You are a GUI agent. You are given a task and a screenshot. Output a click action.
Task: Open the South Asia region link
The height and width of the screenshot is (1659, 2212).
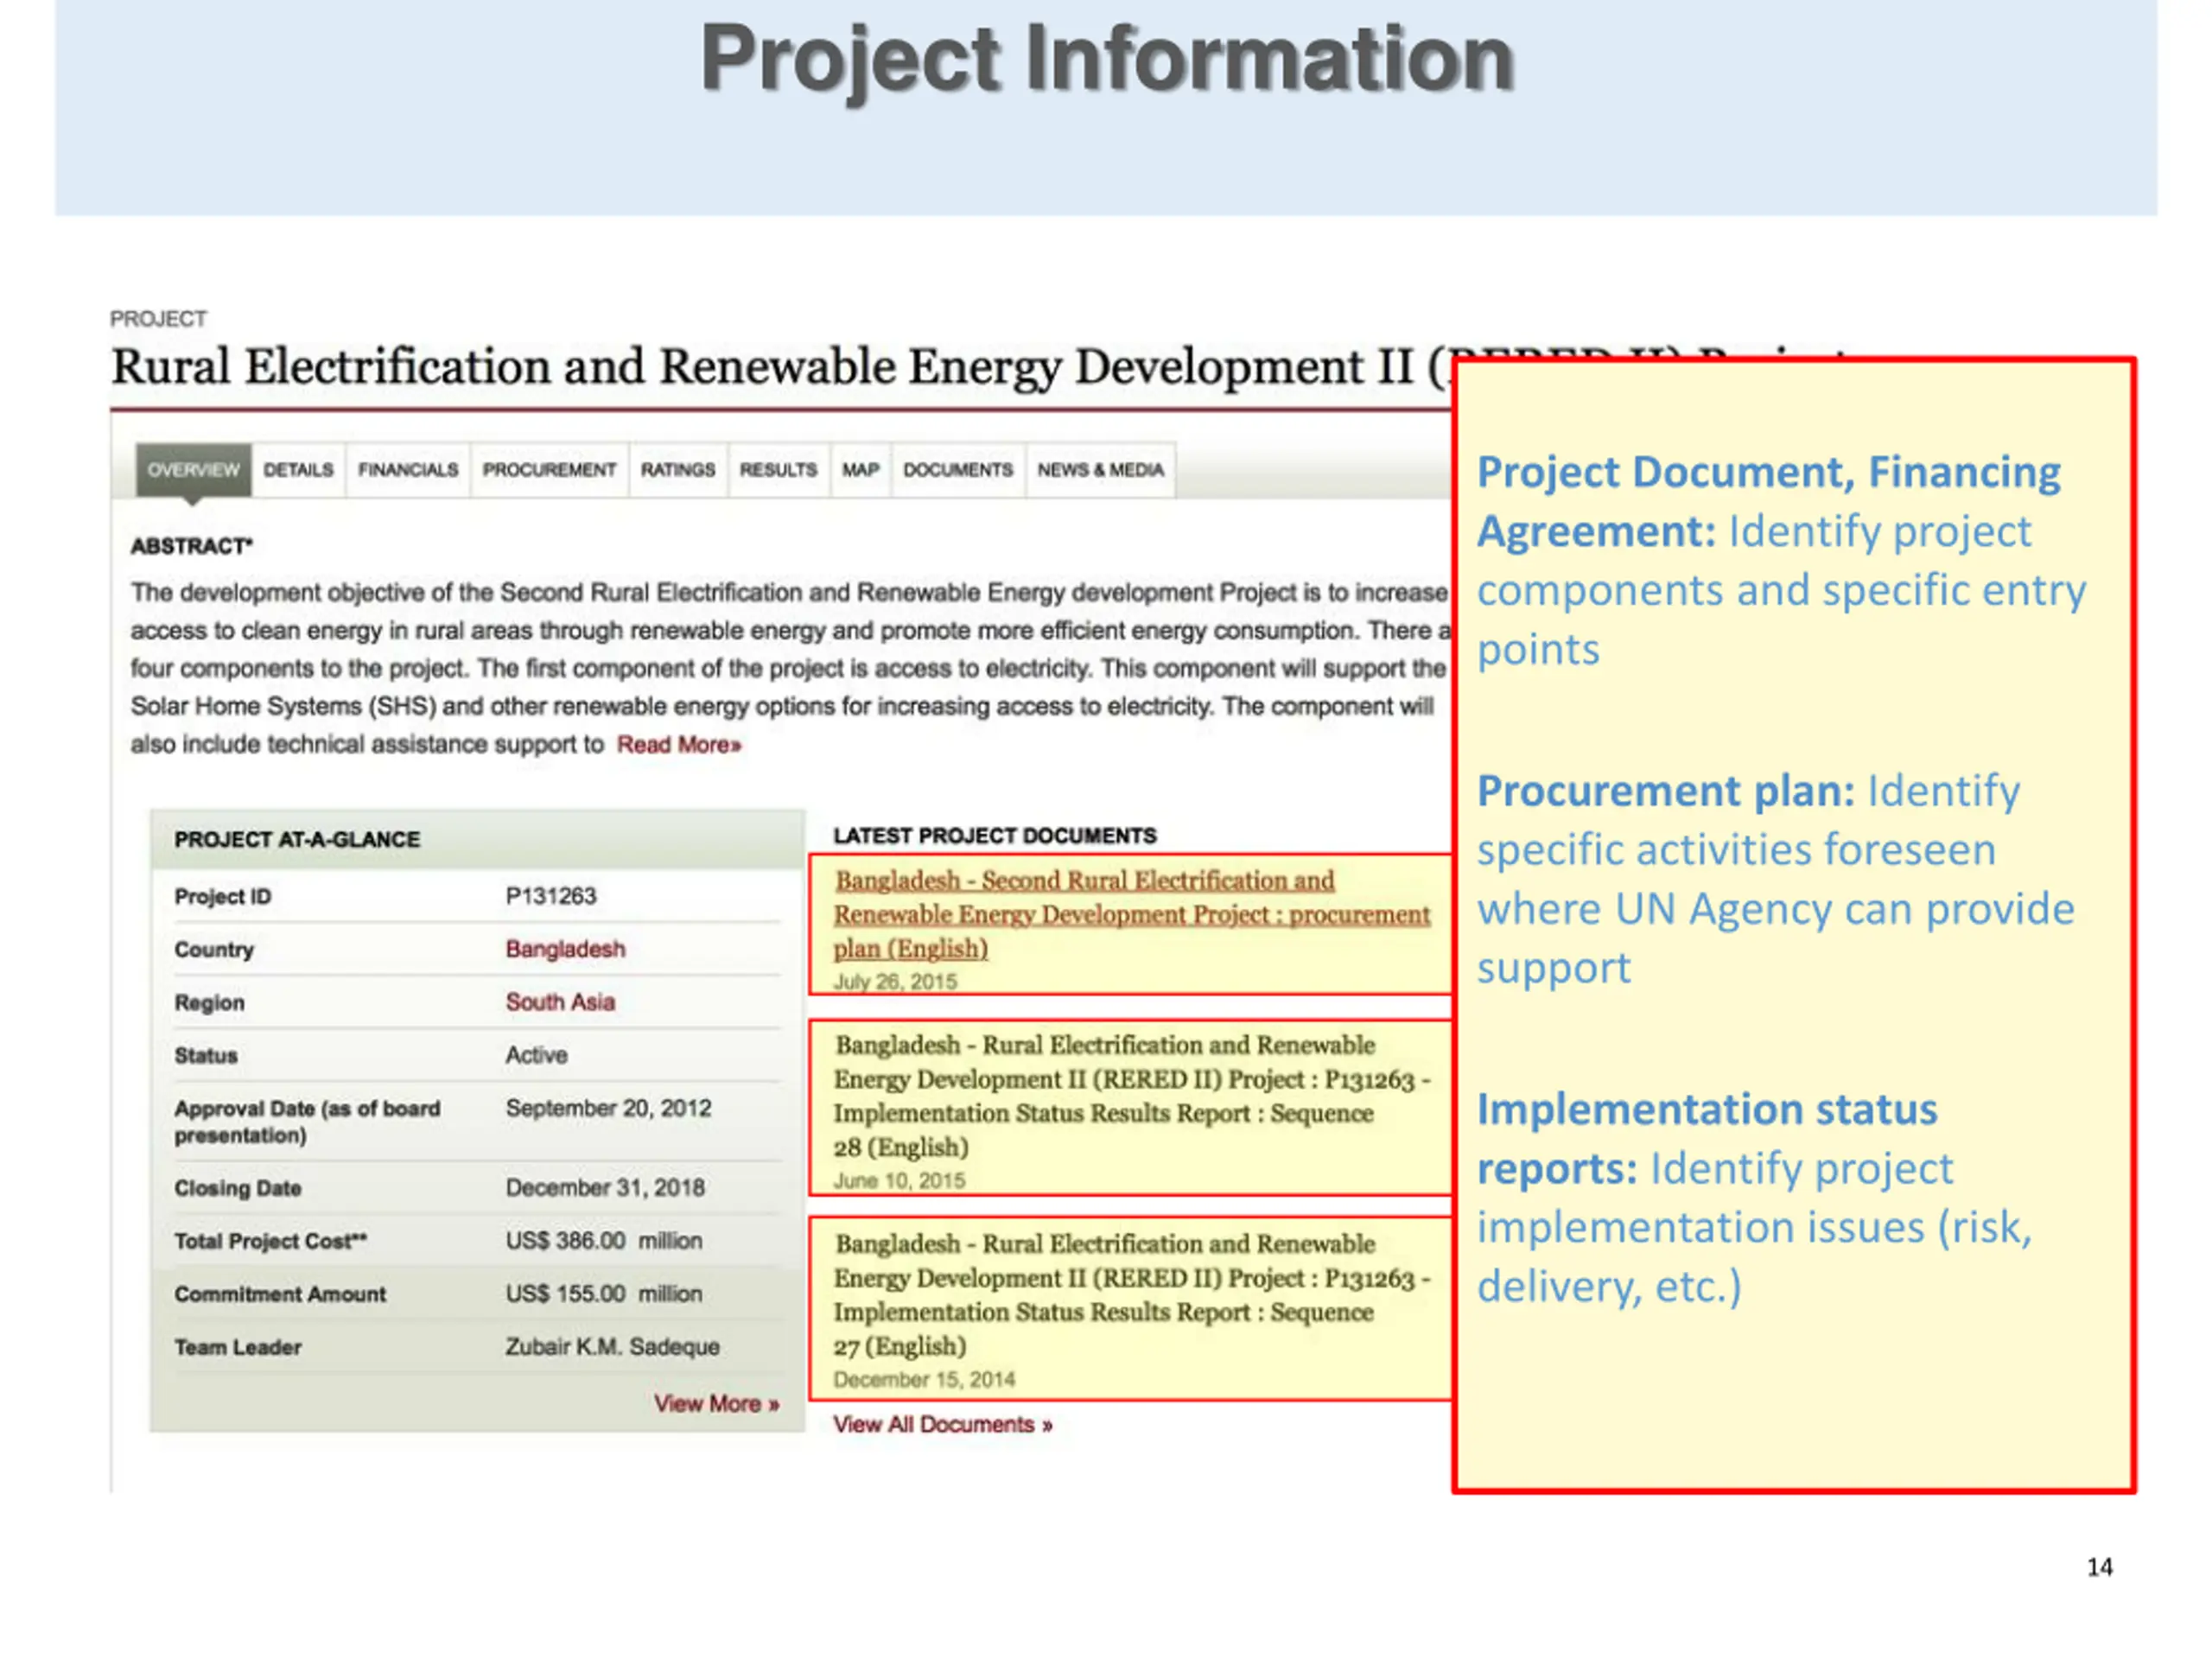tap(560, 1002)
